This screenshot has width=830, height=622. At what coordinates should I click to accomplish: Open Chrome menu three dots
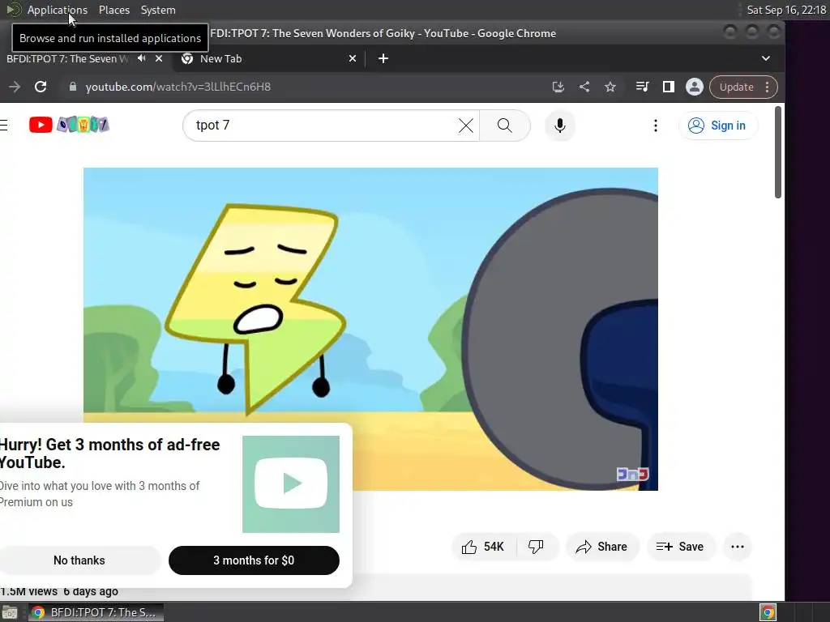click(x=767, y=87)
